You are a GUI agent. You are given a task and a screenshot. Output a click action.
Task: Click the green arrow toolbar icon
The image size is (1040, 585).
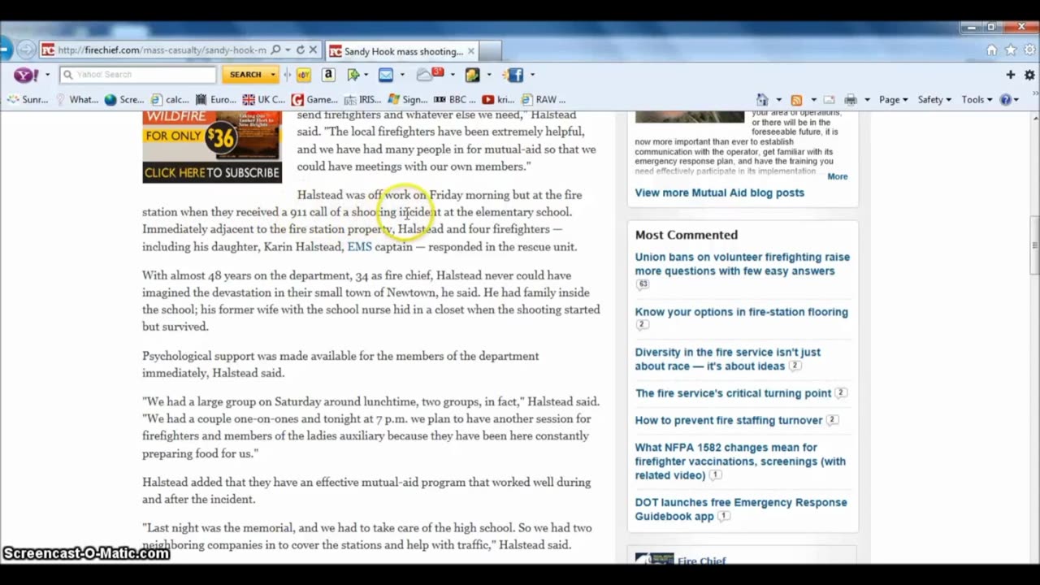[353, 75]
